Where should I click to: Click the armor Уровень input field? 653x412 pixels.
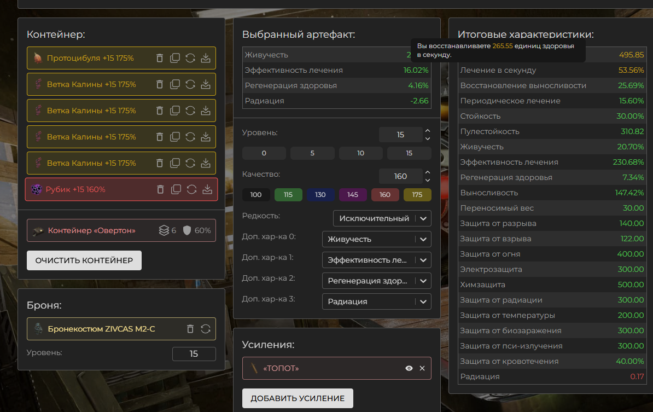[194, 354]
